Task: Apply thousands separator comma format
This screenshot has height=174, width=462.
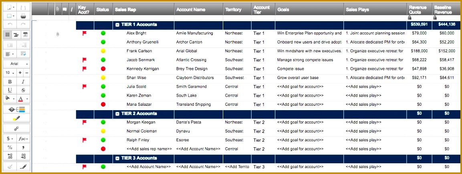Action: (x=23, y=147)
